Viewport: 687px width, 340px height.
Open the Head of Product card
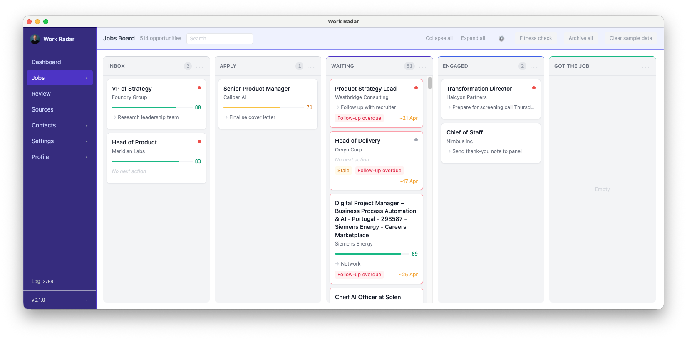point(156,158)
